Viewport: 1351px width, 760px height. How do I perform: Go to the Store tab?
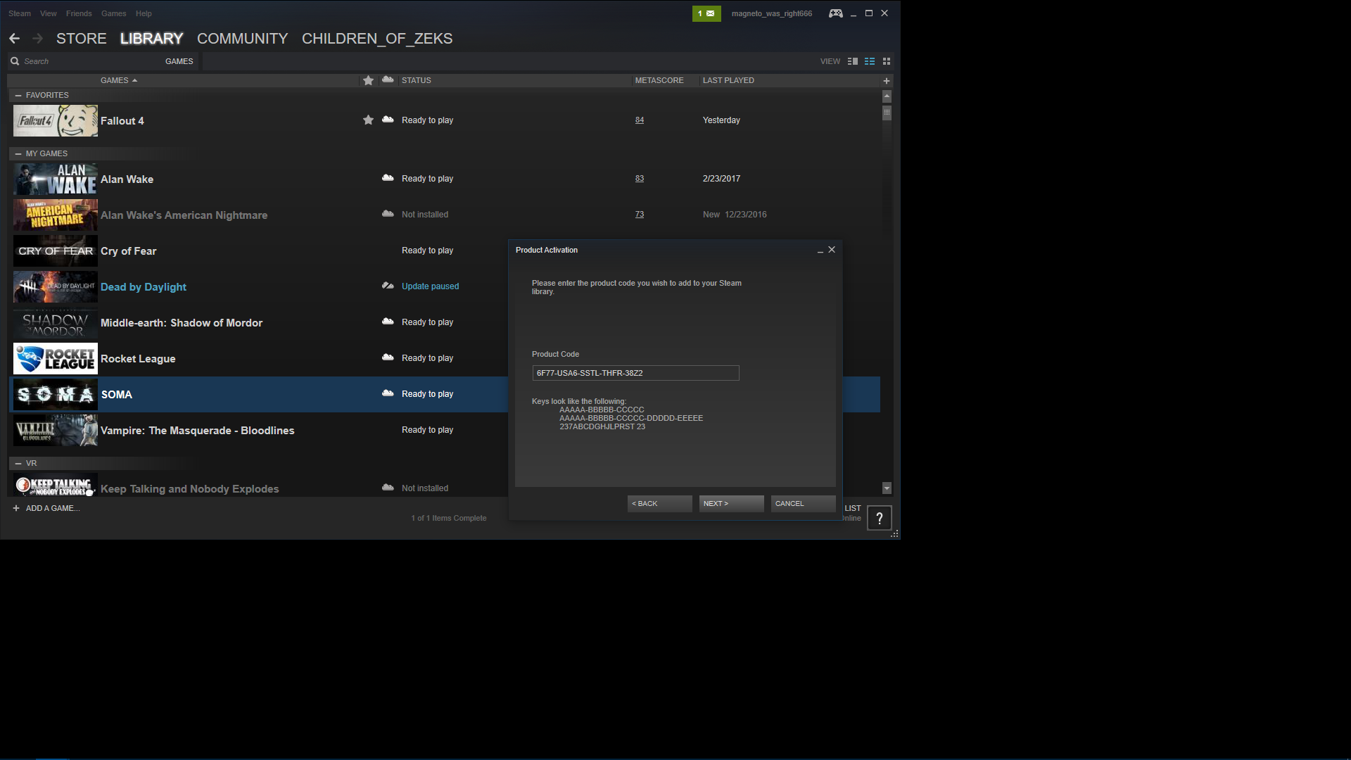click(x=82, y=39)
